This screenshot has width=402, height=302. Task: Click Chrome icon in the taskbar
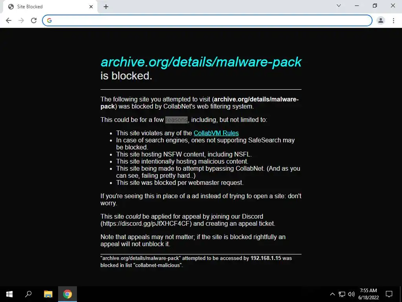(x=68, y=294)
